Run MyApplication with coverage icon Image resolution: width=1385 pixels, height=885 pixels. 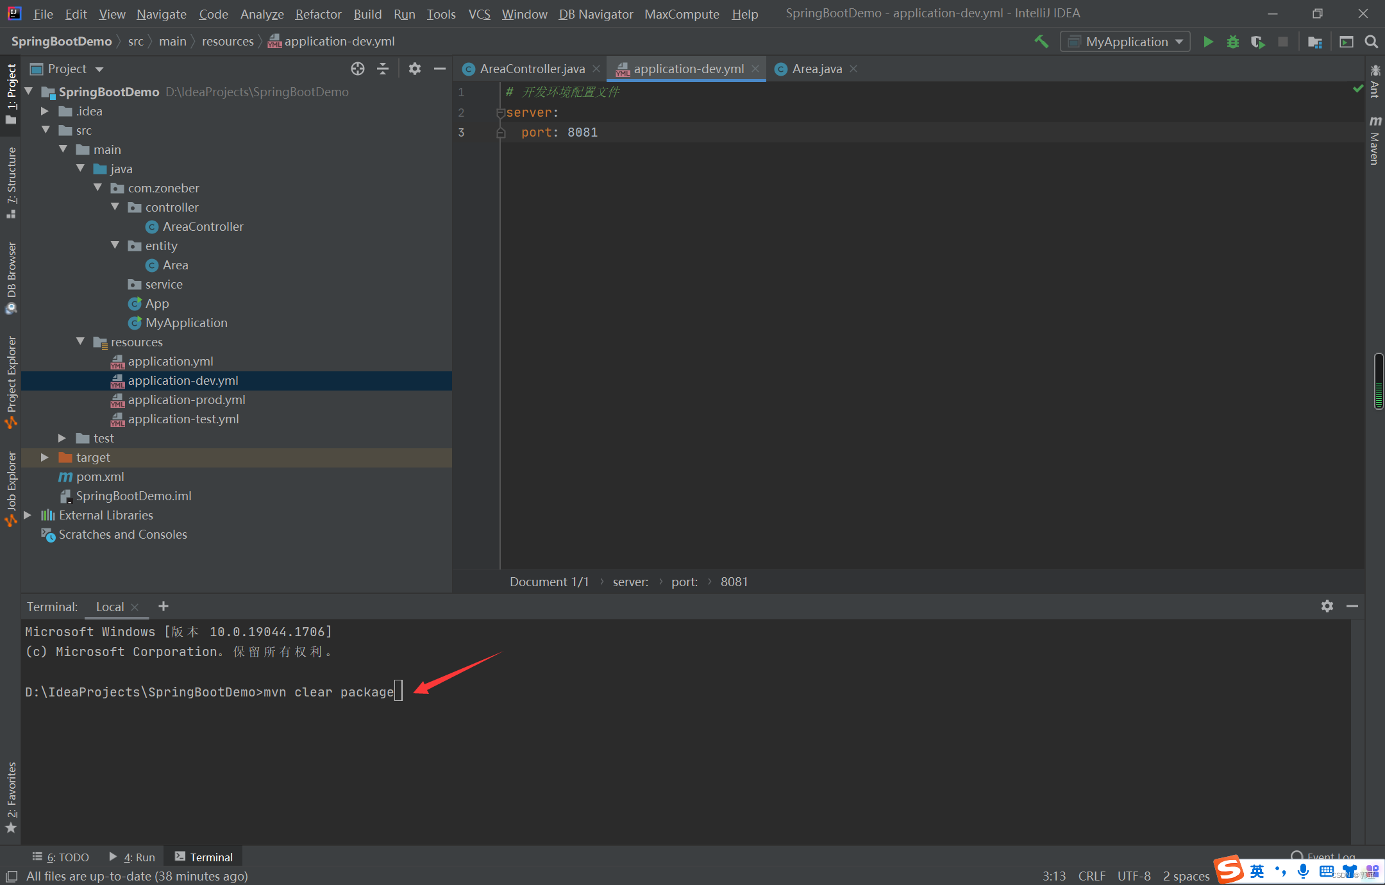click(1258, 41)
